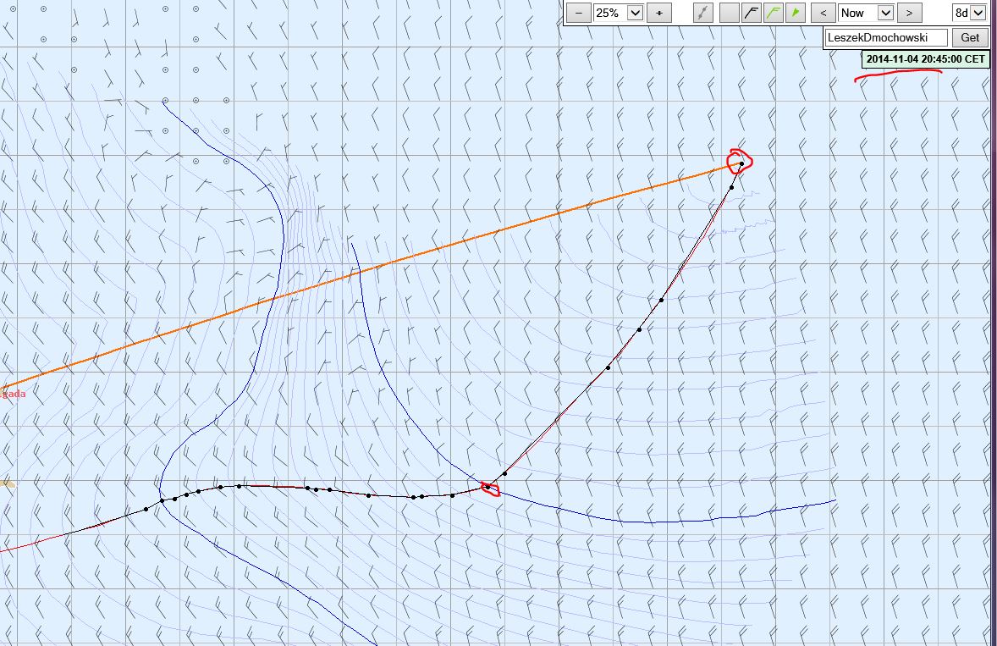Click the 2014-11-04 20:45:00 CET timestamp label
The width and height of the screenshot is (997, 646).
[x=925, y=59]
